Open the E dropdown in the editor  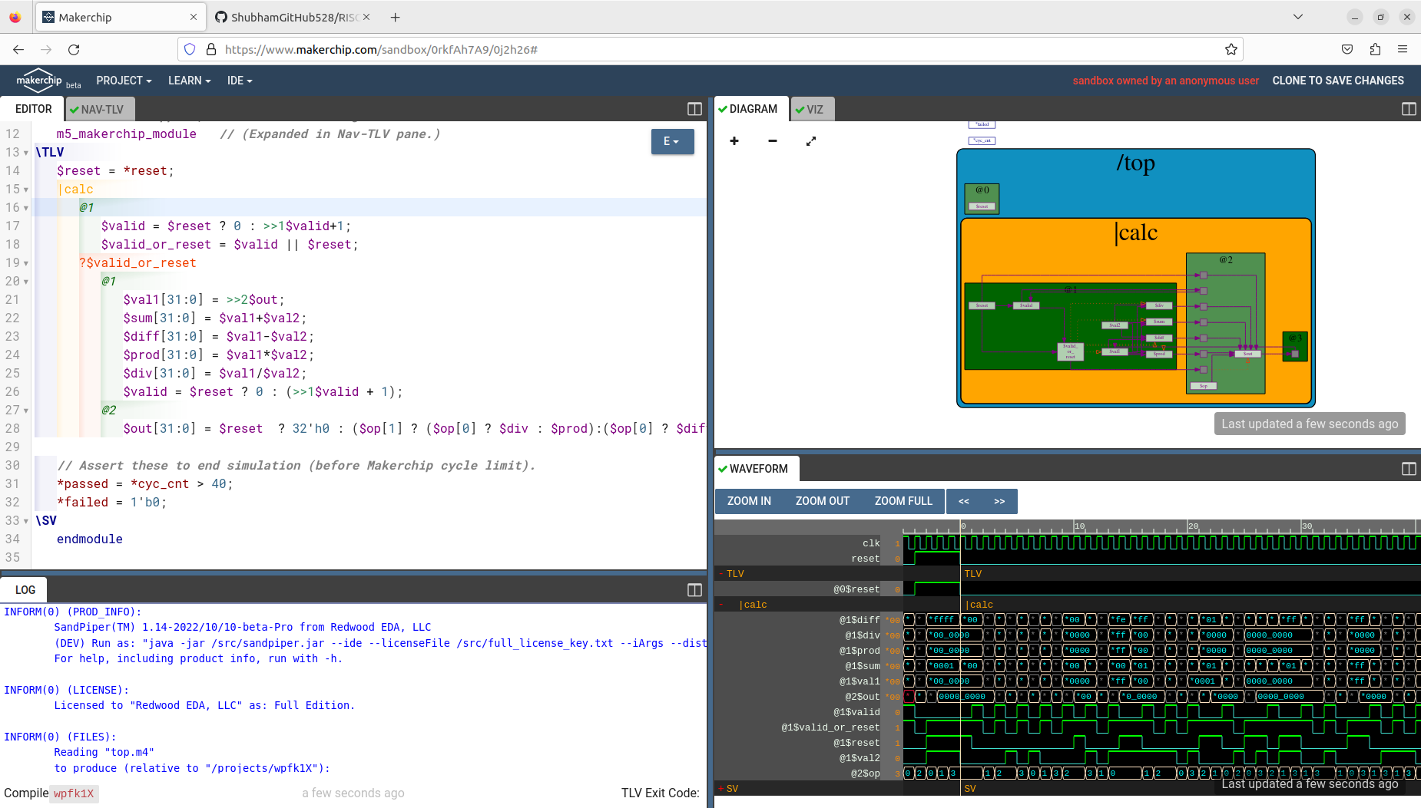[x=672, y=141]
